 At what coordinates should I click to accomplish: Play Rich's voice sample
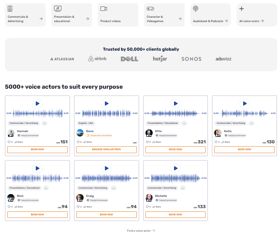point(37,168)
